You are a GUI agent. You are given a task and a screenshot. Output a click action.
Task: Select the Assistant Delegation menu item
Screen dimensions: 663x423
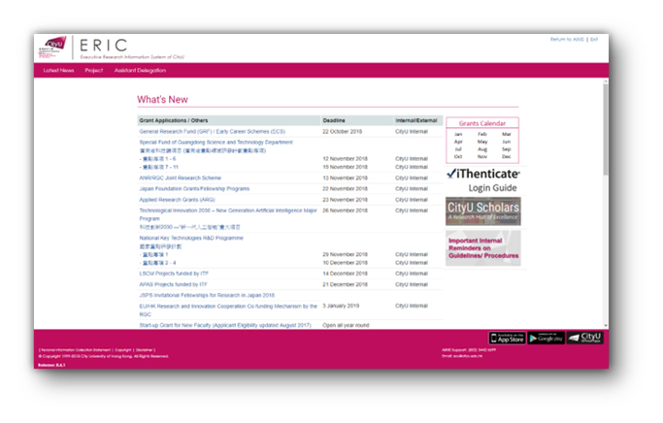click(141, 71)
